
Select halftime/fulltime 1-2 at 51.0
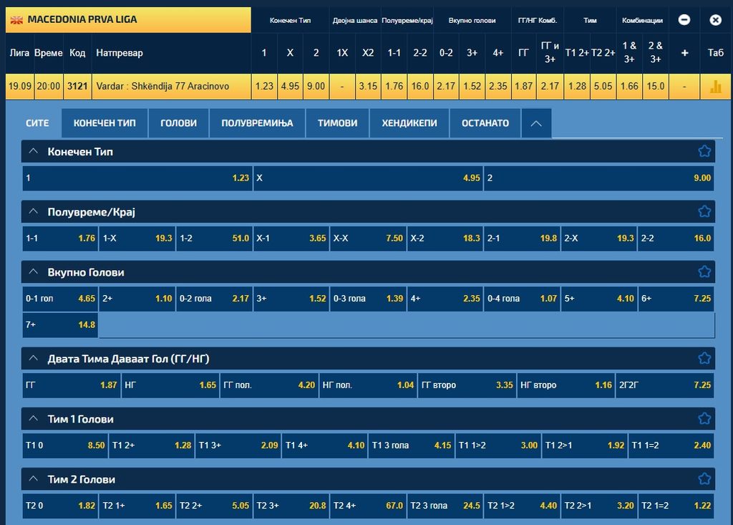(214, 239)
